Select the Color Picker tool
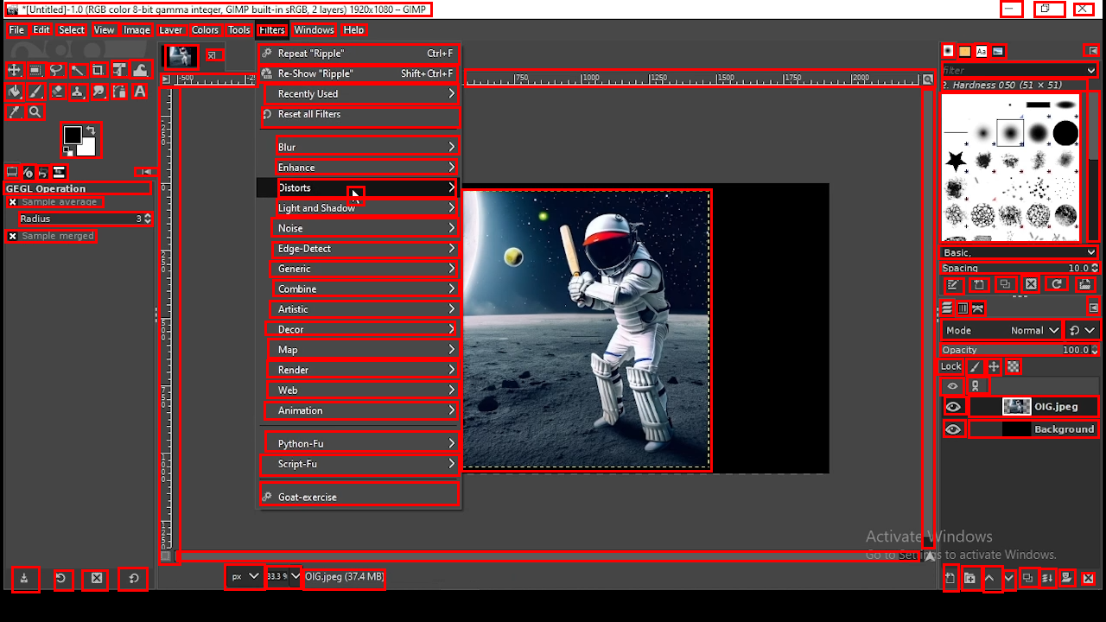Image resolution: width=1106 pixels, height=622 pixels. pyautogui.click(x=15, y=112)
